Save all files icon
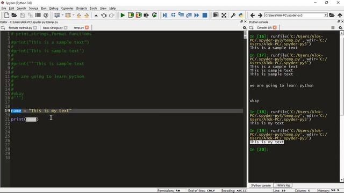Image resolution: width=344 pixels, height=193 pixels. click(30, 15)
